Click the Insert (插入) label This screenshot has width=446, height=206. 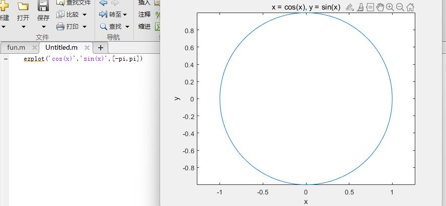[144, 3]
